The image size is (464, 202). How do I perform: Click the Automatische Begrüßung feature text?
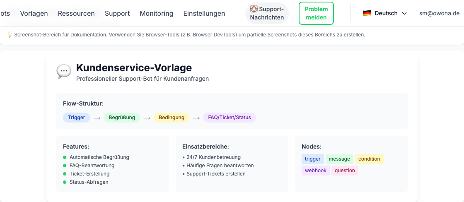pos(99,157)
